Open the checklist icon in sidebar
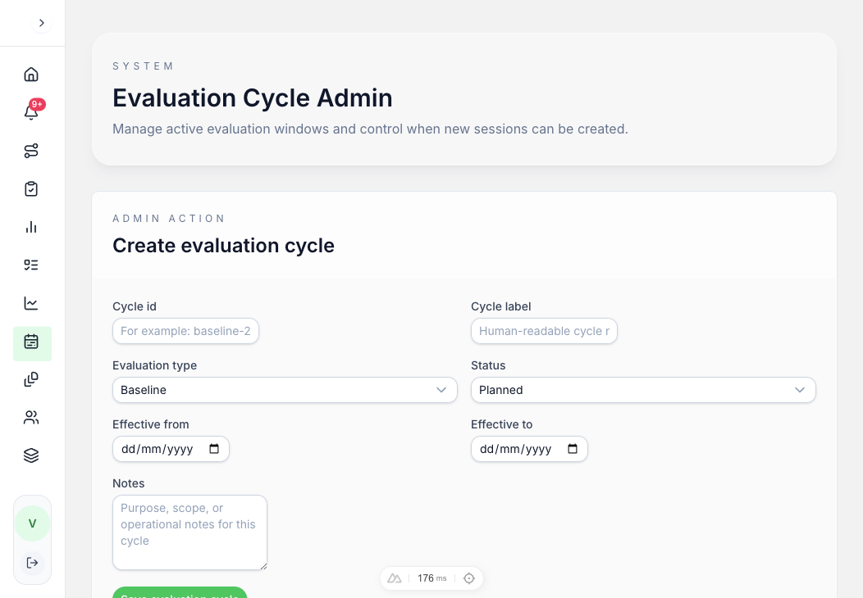Viewport: 863px width, 598px height. point(31,265)
